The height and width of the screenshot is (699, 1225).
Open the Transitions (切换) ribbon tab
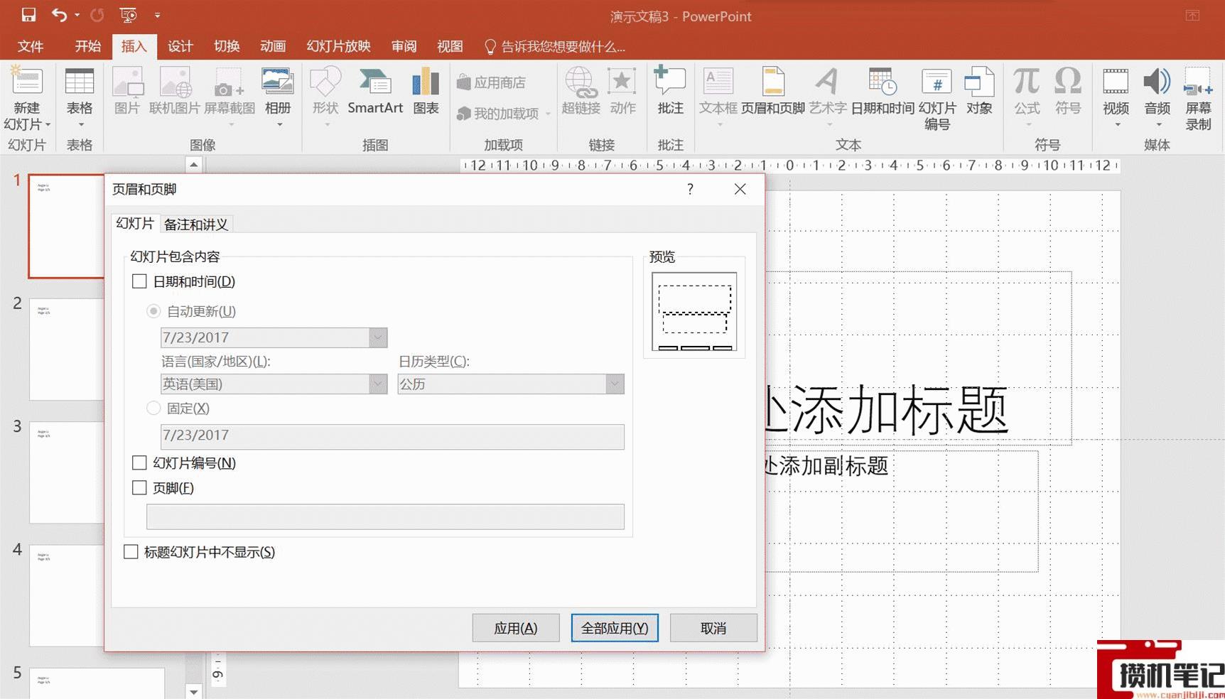(227, 46)
